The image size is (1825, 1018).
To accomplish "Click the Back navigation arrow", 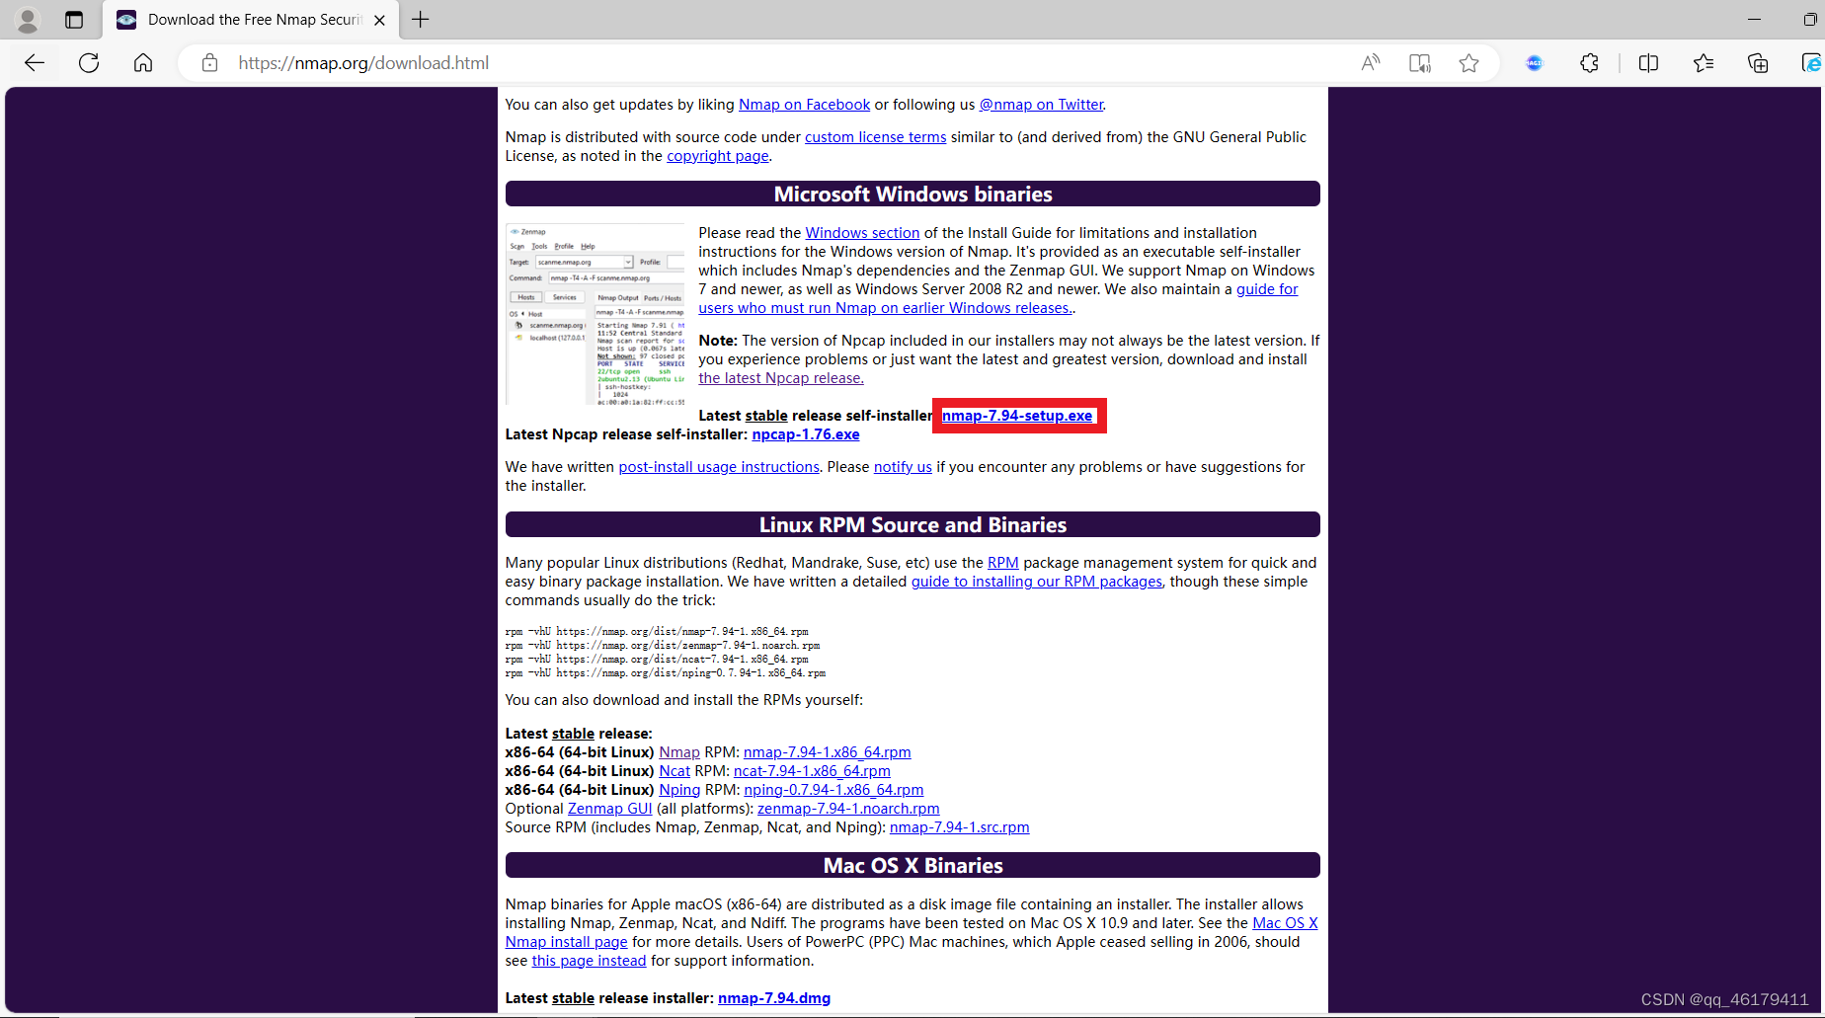I will click(x=34, y=62).
